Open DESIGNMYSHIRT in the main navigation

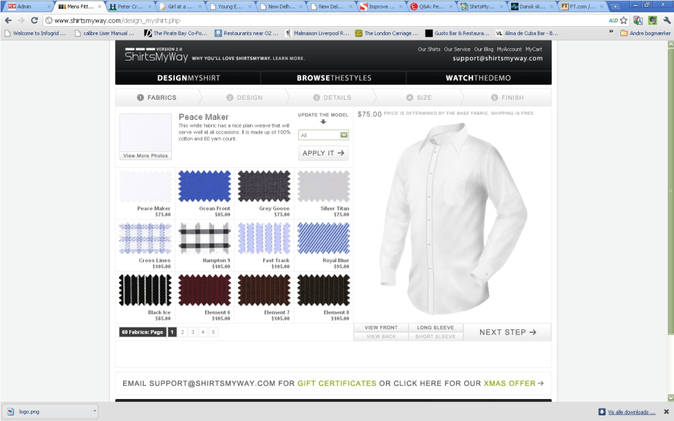click(188, 78)
